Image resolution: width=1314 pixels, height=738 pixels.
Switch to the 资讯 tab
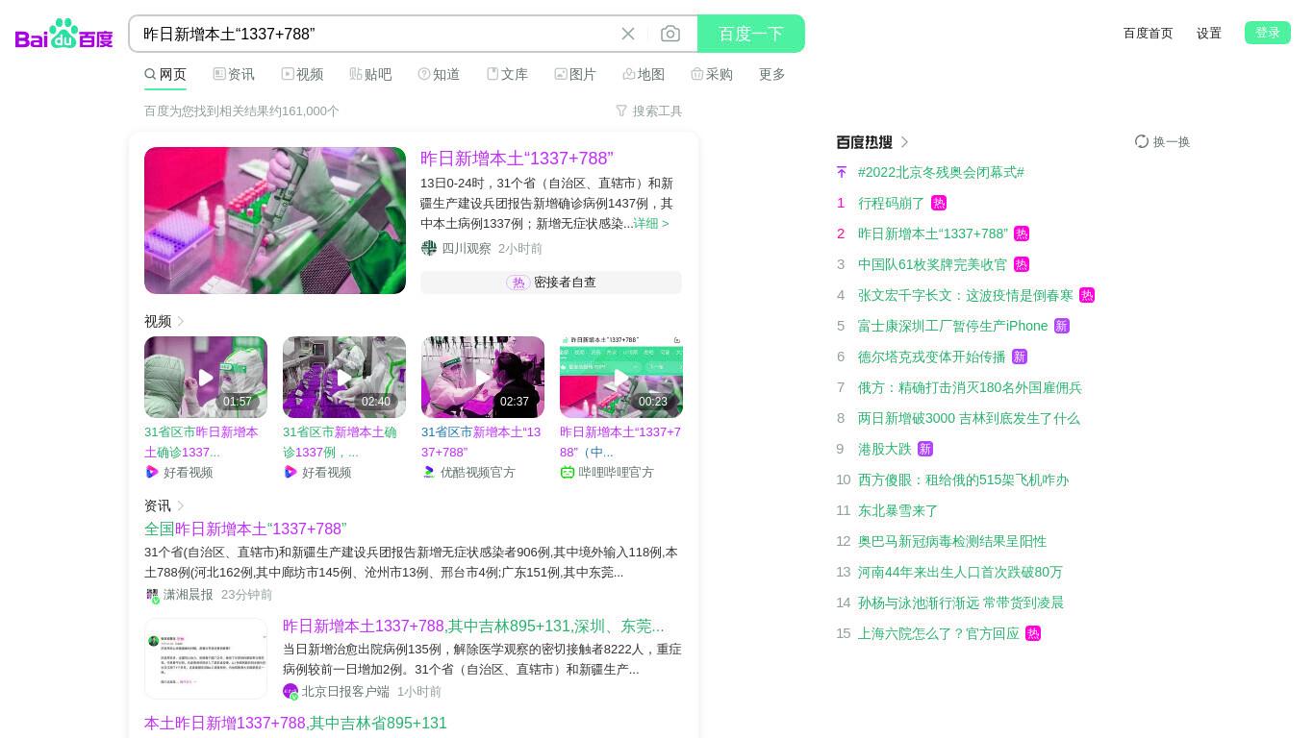coord(234,74)
